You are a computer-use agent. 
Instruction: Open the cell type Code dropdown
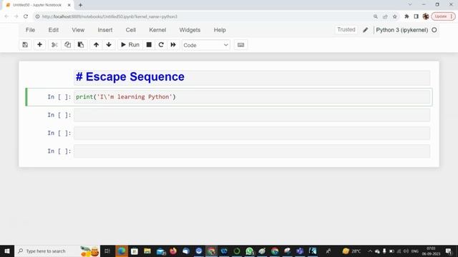tap(205, 45)
